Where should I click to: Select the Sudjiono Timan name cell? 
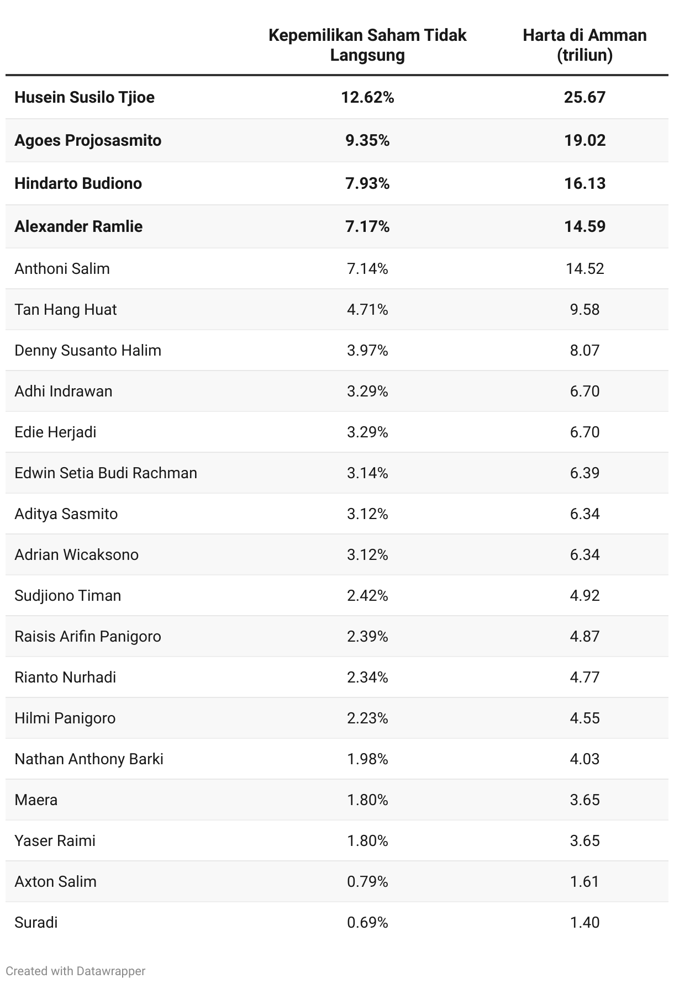coord(67,595)
